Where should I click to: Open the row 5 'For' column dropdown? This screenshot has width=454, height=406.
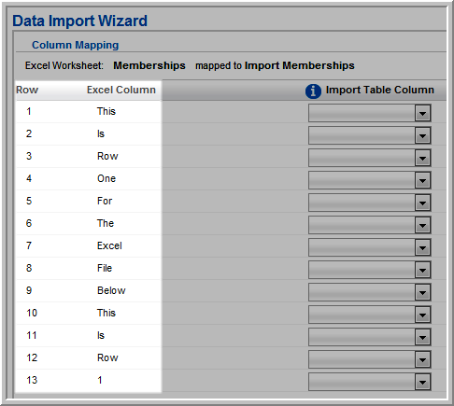click(370, 203)
